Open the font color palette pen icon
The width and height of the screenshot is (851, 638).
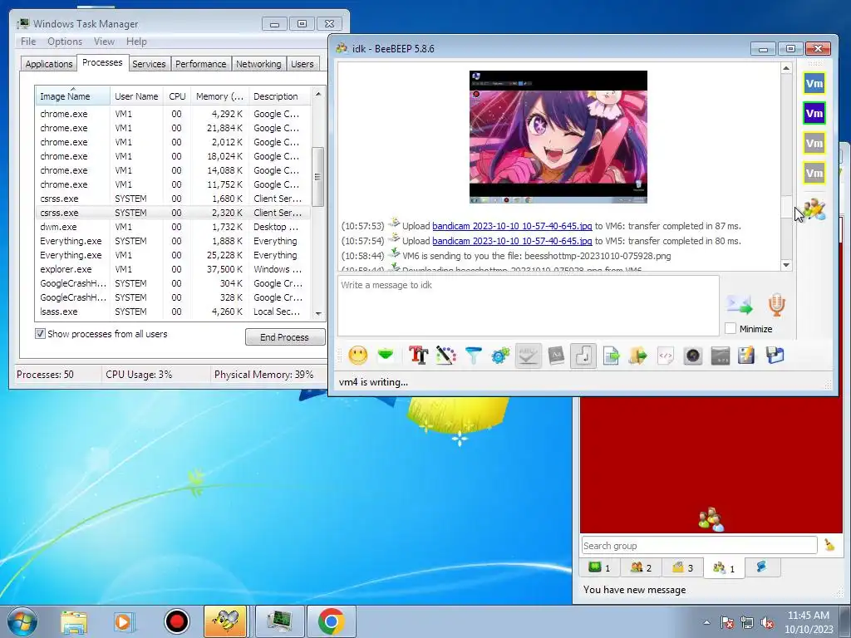445,356
